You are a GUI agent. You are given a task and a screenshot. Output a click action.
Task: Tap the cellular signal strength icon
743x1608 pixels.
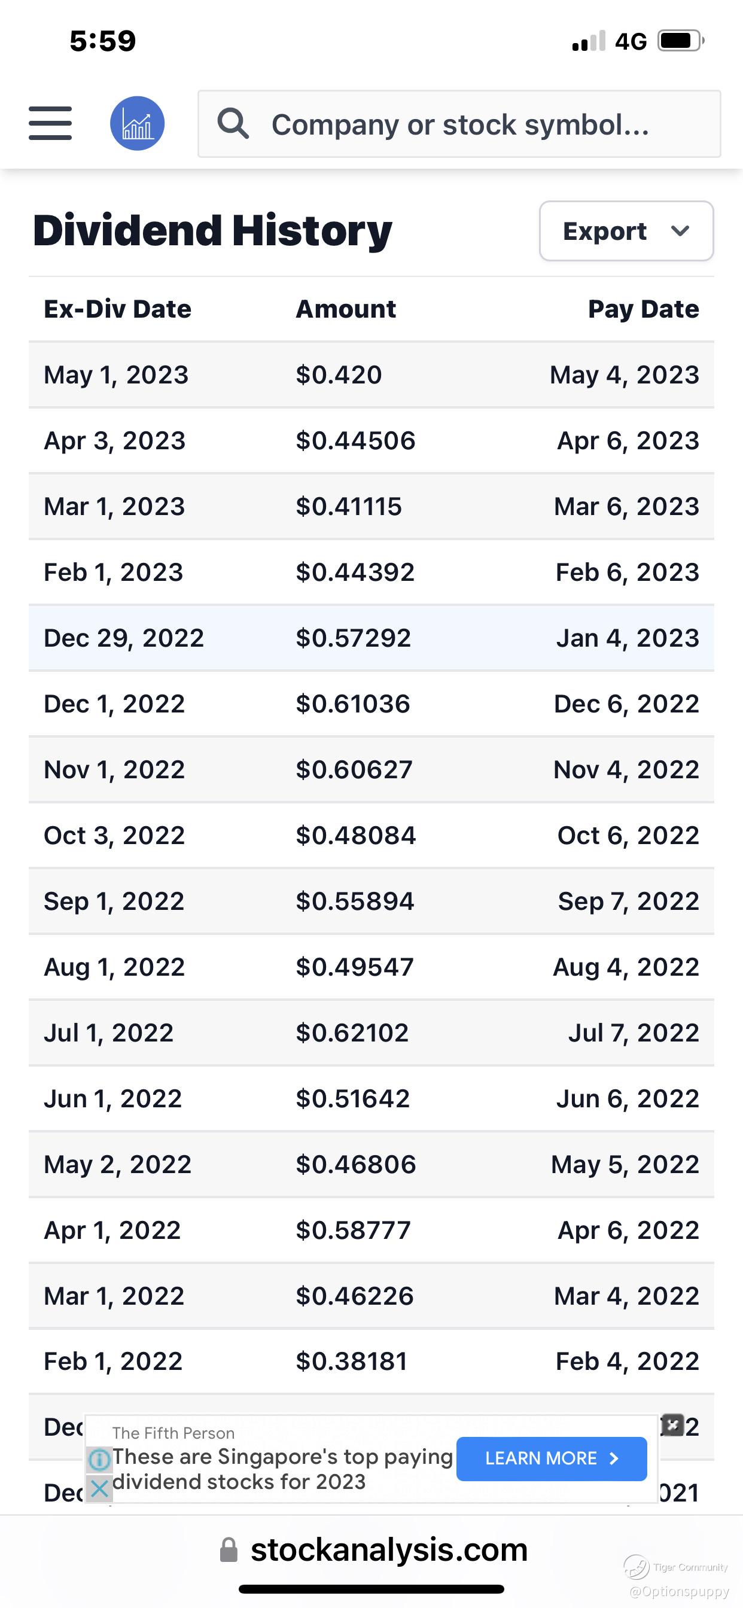coord(589,41)
